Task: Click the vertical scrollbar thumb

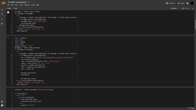Action: pos(195,24)
